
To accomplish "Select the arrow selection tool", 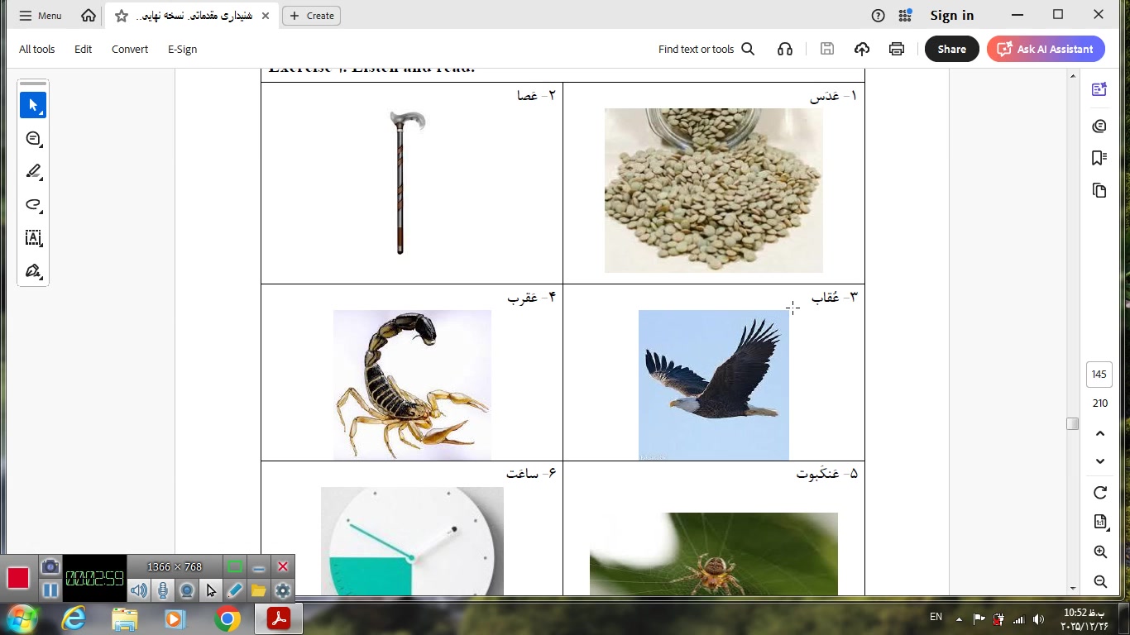I will [x=33, y=106].
